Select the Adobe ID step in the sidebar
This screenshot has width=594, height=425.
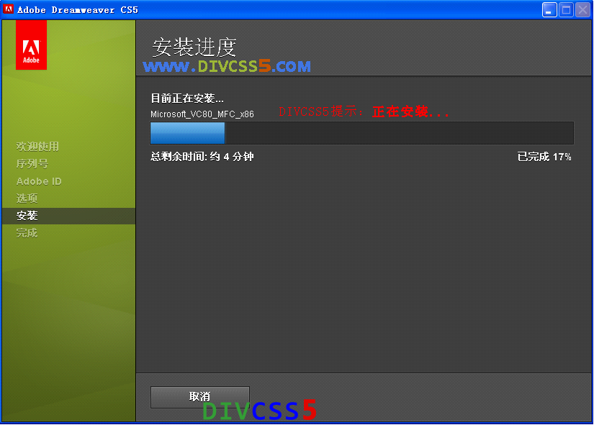click(x=39, y=181)
